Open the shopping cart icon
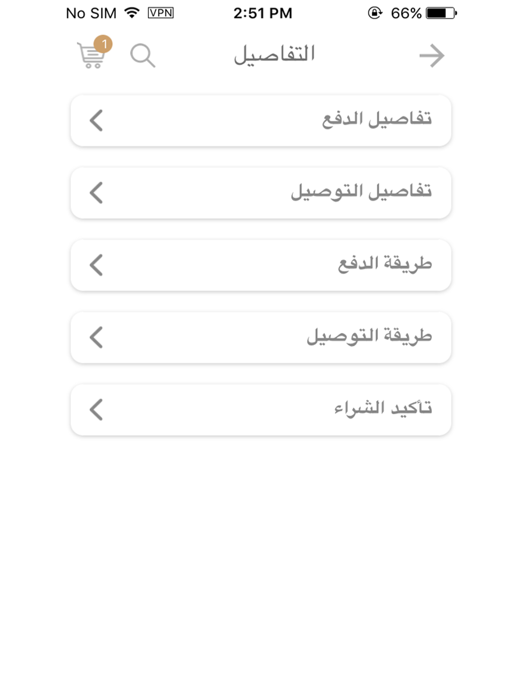This screenshot has height=697, width=522. point(91,56)
